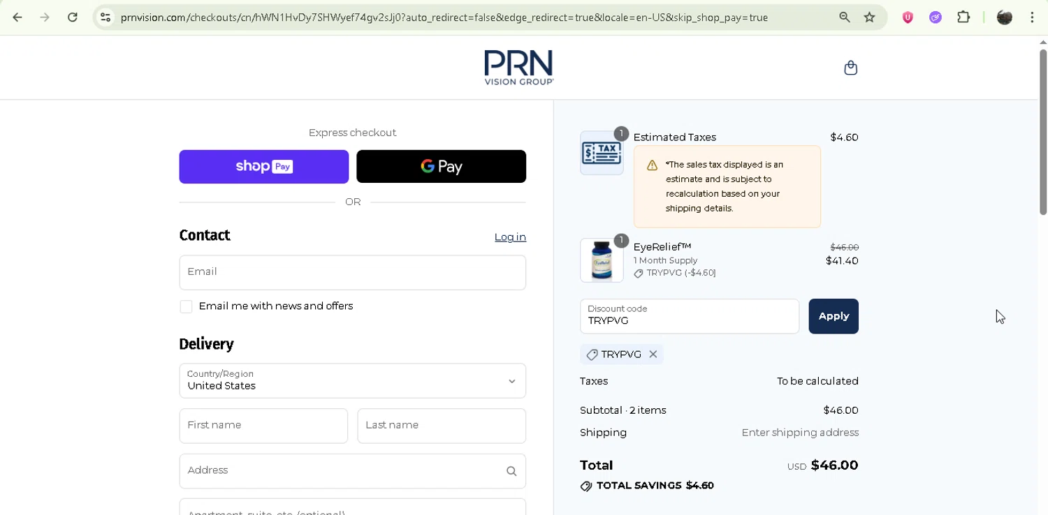Image resolution: width=1048 pixels, height=515 pixels.
Task: Click the 'To be calculated' taxes text
Action: point(817,381)
